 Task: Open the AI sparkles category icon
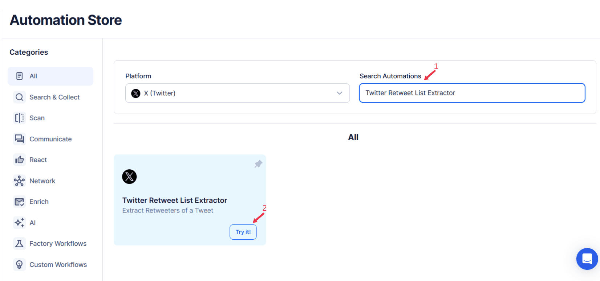tap(19, 223)
